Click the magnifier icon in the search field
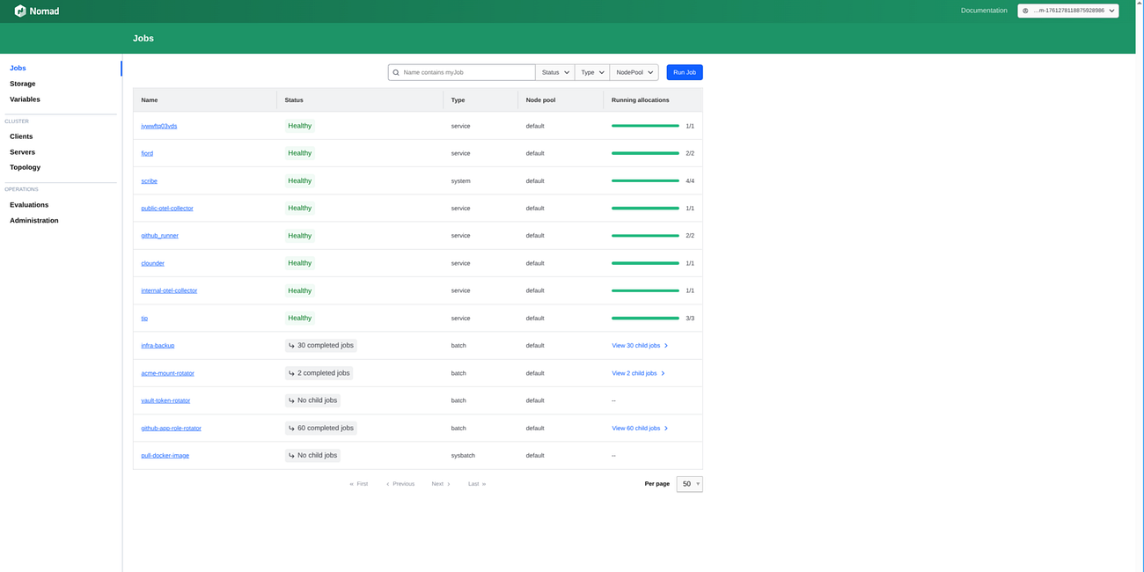The width and height of the screenshot is (1144, 572). point(395,71)
